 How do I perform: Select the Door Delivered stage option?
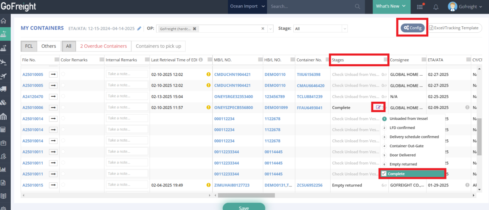click(x=403, y=155)
